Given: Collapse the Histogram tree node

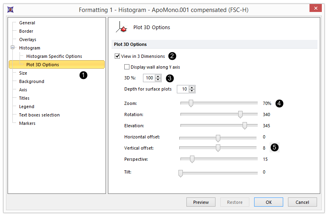Looking at the screenshot, I should pyautogui.click(x=12, y=48).
